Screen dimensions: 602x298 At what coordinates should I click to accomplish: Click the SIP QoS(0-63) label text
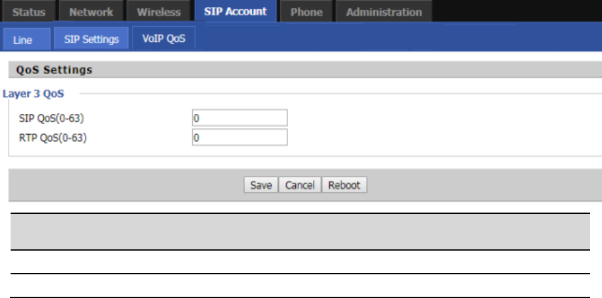[x=52, y=118]
